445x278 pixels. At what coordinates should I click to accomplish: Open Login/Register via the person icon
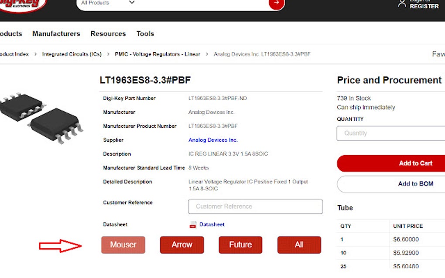[402, 3]
